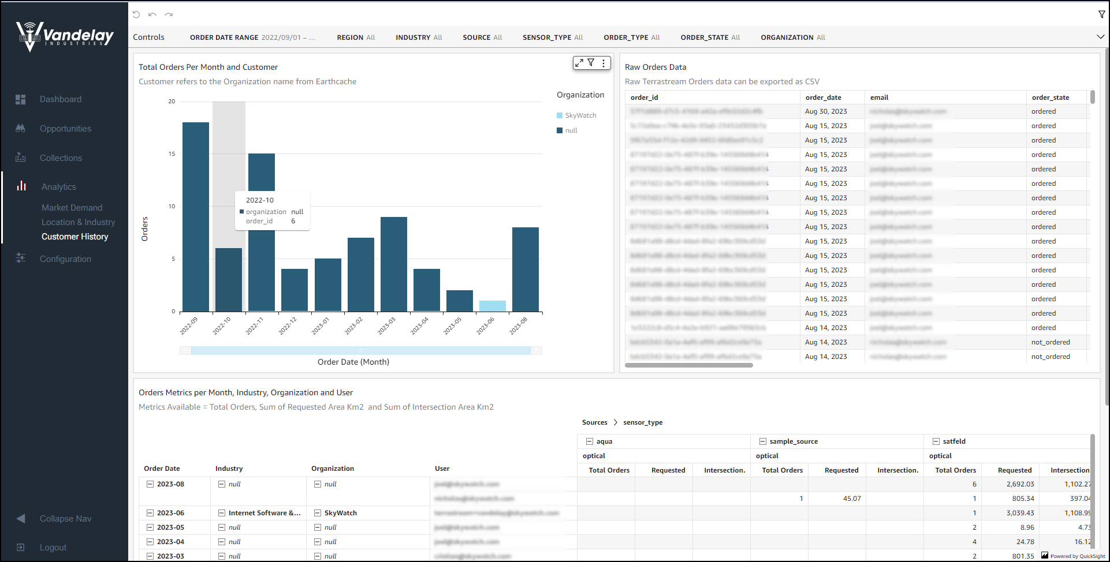Open the Analytics menu section

click(x=59, y=187)
